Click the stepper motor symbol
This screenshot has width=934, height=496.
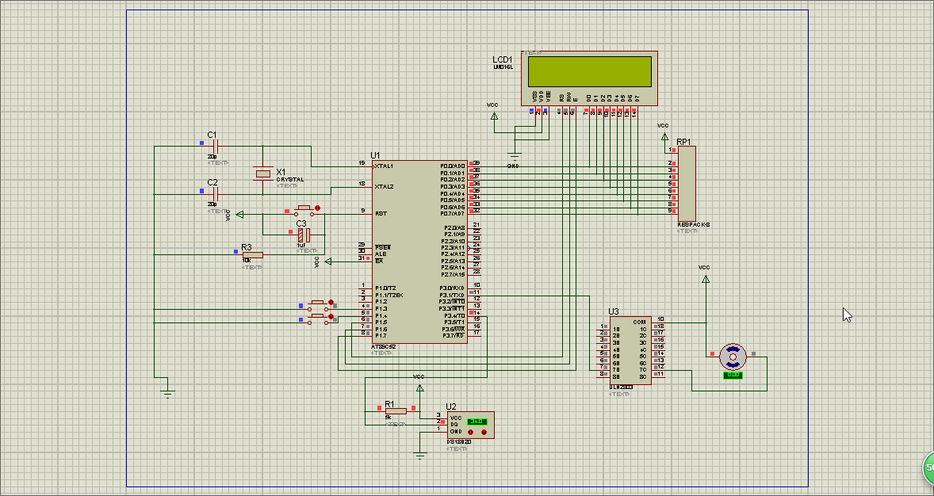(x=733, y=356)
